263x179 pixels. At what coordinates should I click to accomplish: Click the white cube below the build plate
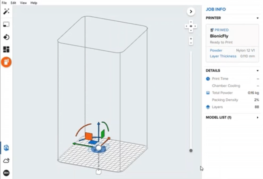click(x=99, y=172)
